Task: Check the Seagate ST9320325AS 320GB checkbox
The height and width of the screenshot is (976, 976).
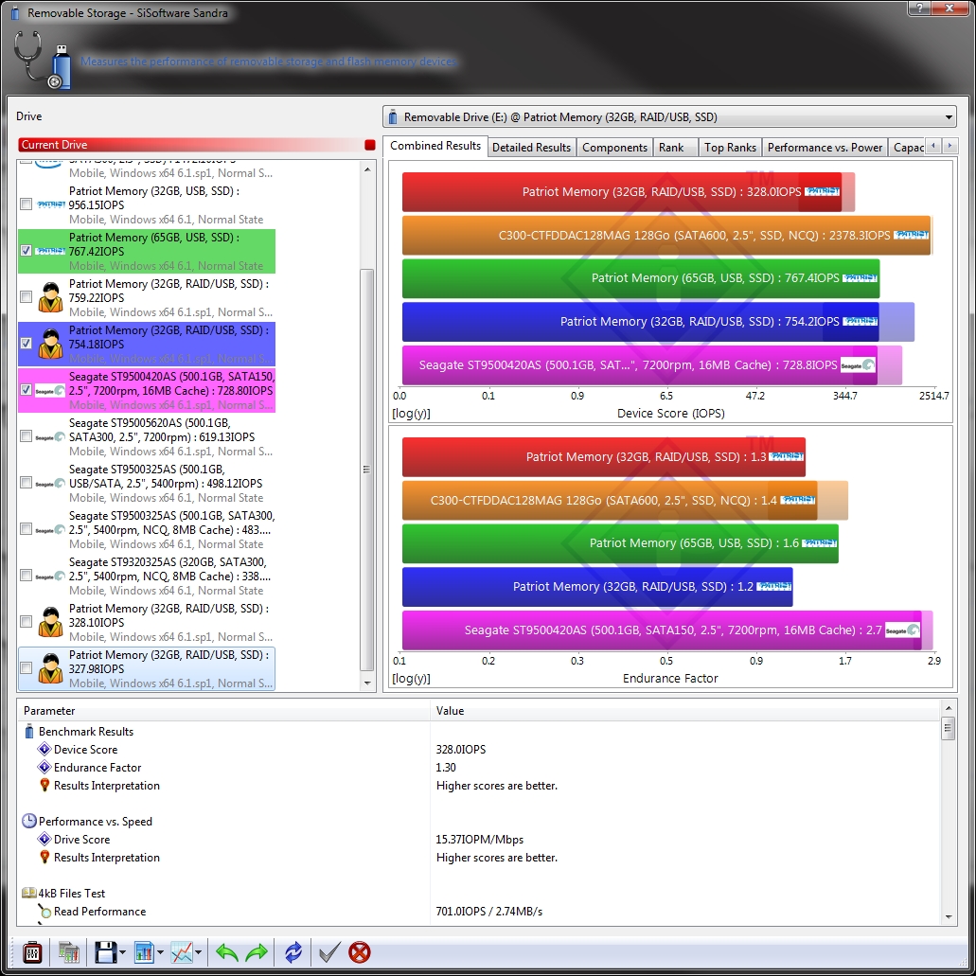Action: coord(27,576)
